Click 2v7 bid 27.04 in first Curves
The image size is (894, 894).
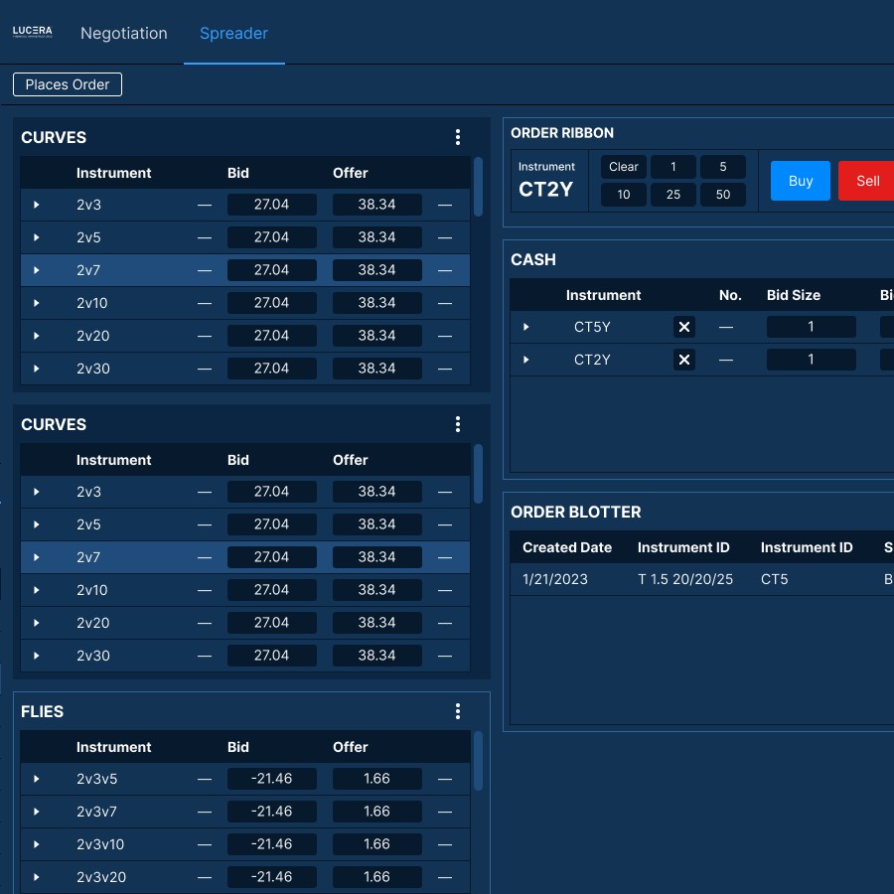272,270
